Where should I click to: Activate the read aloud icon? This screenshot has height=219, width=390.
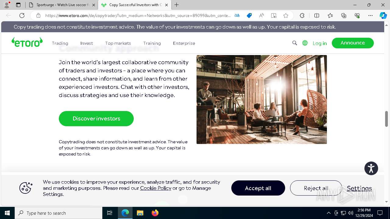[261, 16]
